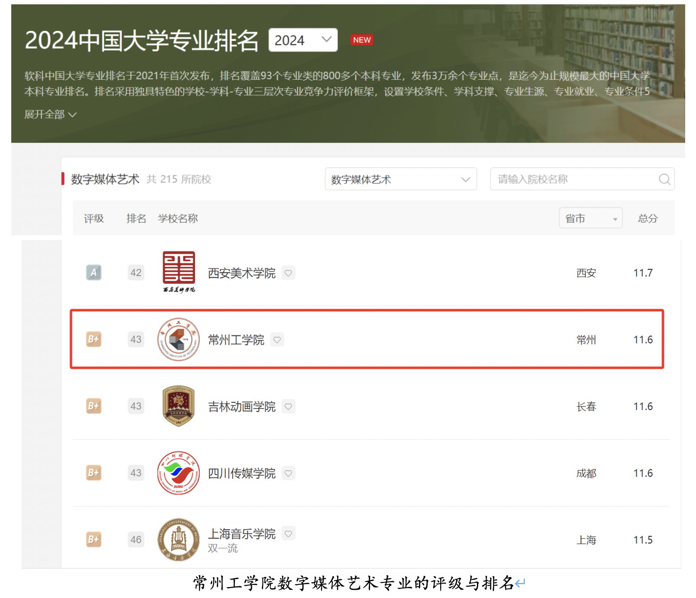
Task: Click the 四川传媒学院 school emblem
Action: click(x=178, y=473)
